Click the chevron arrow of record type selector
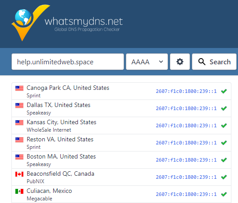Screen dimensions: 238x203 (161, 62)
